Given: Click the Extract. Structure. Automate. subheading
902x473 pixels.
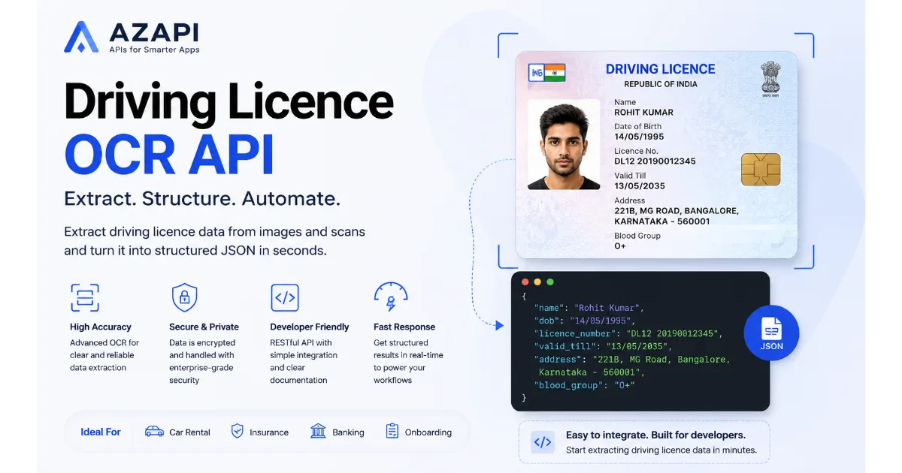Looking at the screenshot, I should click(202, 199).
